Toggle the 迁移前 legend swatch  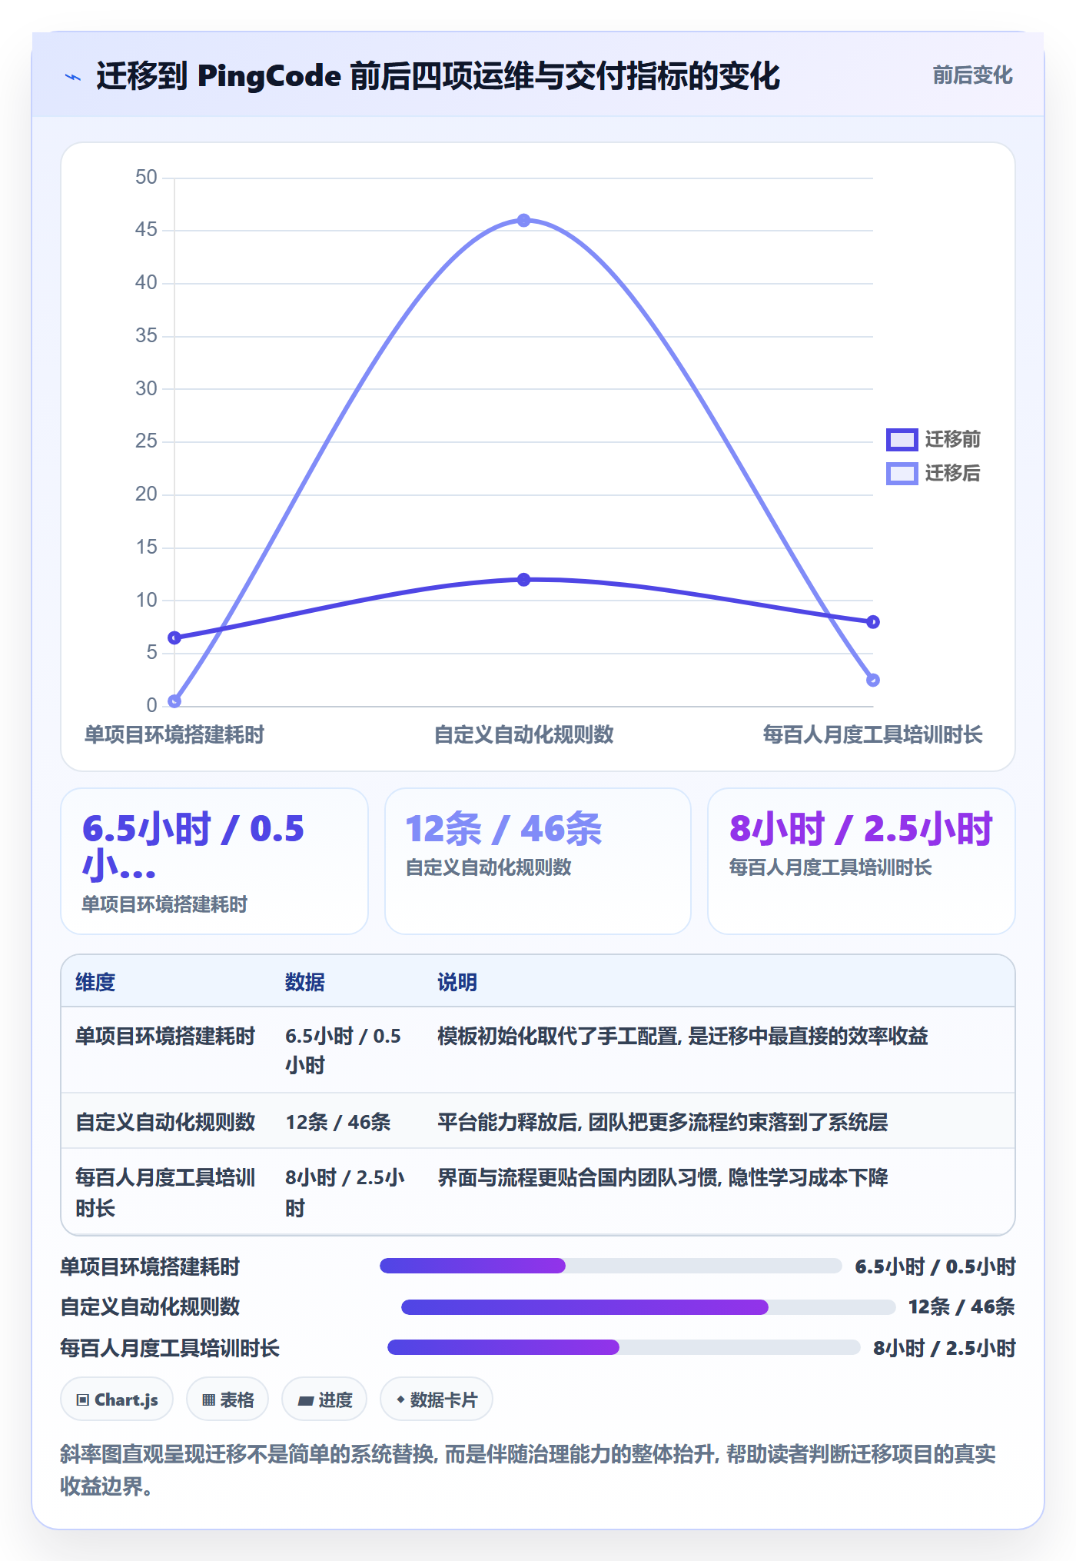902,439
